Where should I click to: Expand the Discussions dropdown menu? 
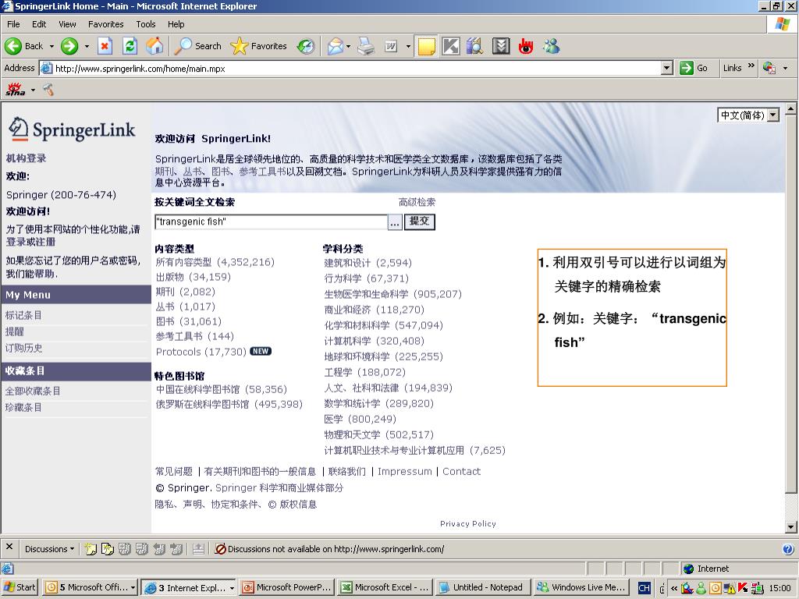49,549
